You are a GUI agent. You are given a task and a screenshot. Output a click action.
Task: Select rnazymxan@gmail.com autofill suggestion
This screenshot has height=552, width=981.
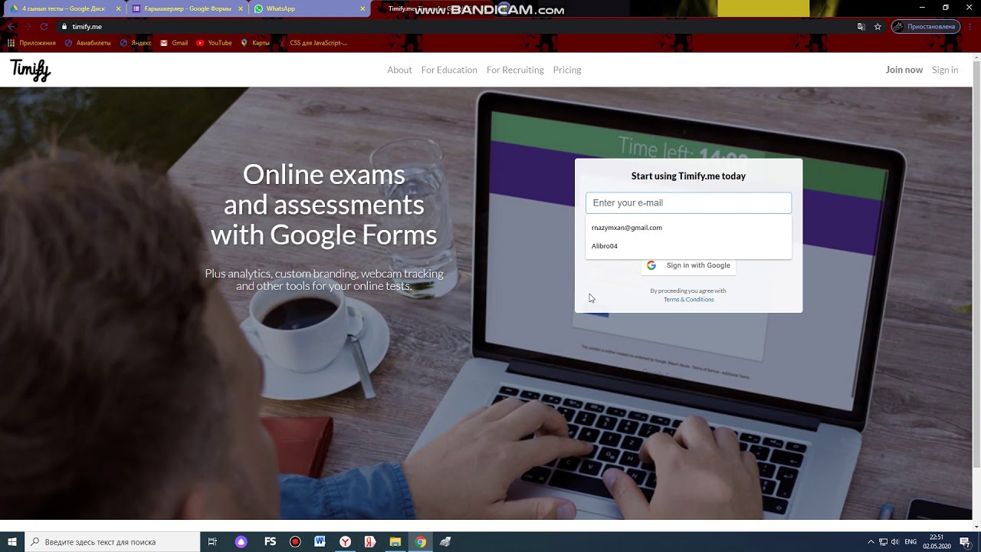pyautogui.click(x=688, y=228)
